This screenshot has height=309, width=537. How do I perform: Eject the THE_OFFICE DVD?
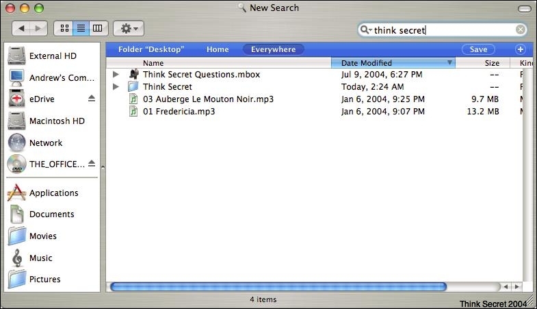point(92,163)
